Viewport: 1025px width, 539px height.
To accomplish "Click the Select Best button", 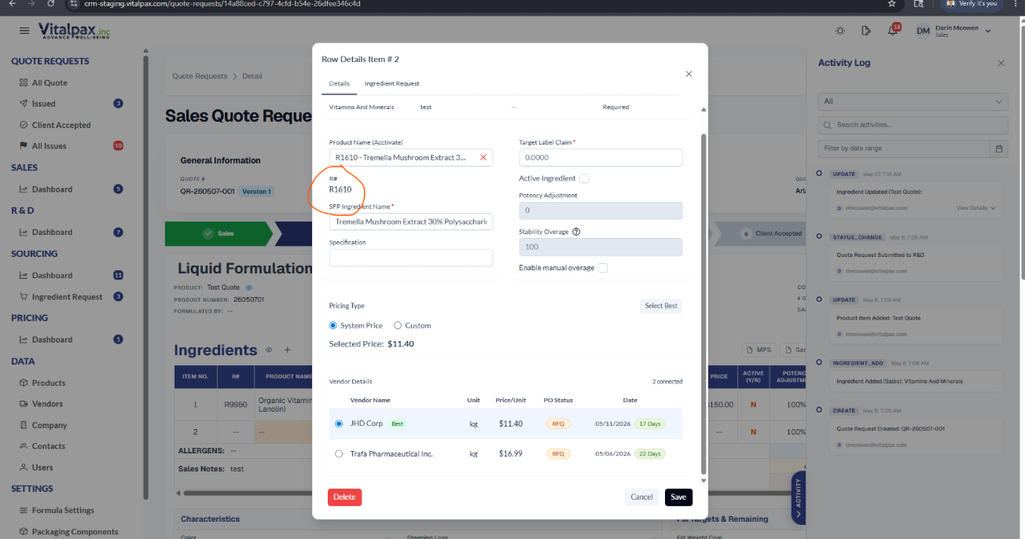I will pyautogui.click(x=661, y=306).
